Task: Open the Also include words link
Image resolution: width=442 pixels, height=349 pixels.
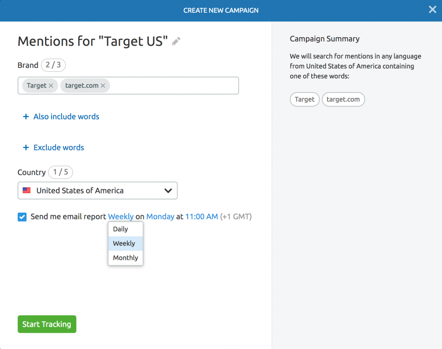Action: pyautogui.click(x=67, y=117)
